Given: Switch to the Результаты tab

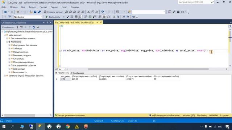Looking at the screenshot, I should tap(62, 73).
